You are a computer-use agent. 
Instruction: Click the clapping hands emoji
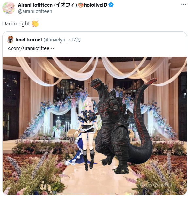35,23
